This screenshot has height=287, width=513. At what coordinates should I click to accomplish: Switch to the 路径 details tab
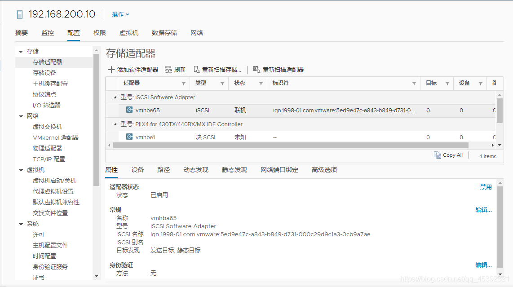[163, 170]
